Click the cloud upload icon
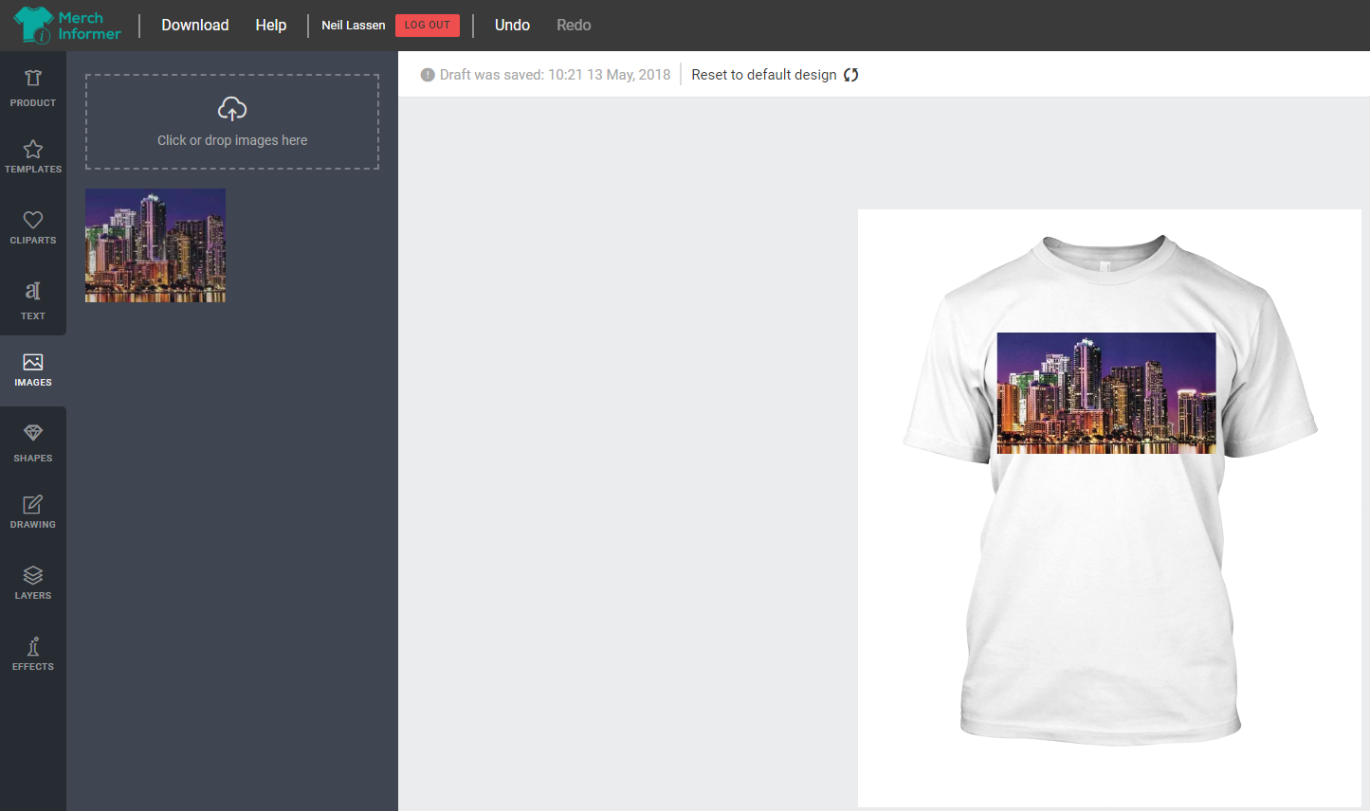Image resolution: width=1370 pixels, height=811 pixels. (232, 109)
